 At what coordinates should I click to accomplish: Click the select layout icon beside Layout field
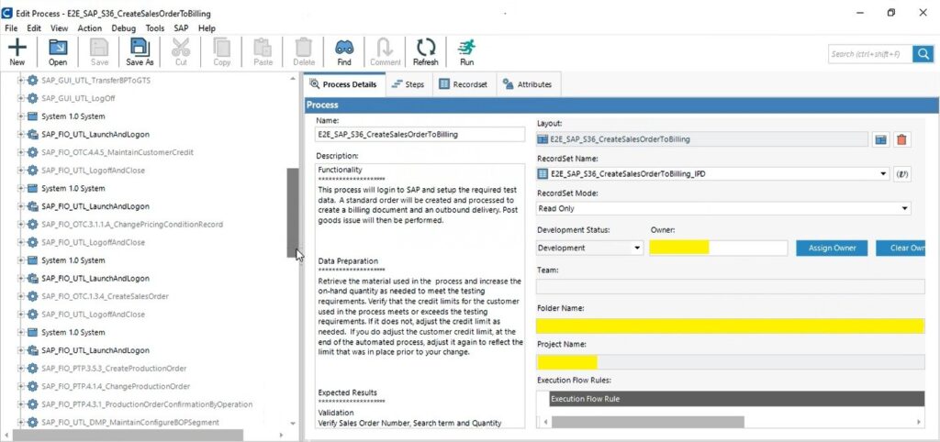(880, 139)
